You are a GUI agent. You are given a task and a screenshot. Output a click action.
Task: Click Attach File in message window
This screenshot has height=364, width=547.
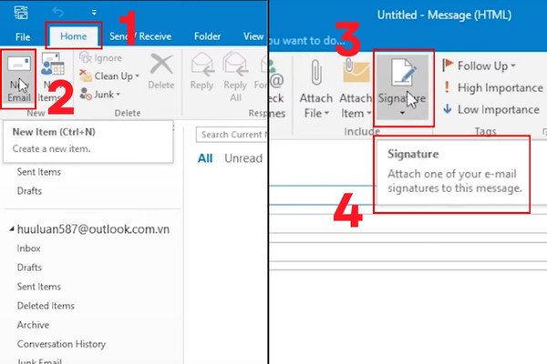click(315, 89)
